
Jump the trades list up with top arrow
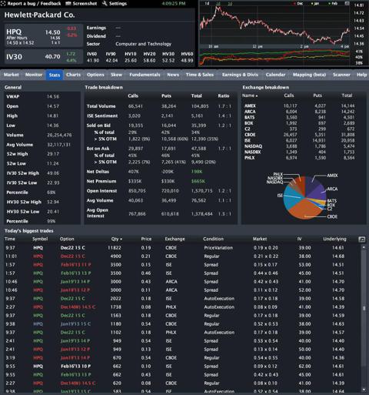tap(364, 247)
